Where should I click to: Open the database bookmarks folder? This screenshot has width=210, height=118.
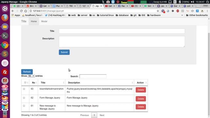pyautogui.click(x=122, y=15)
